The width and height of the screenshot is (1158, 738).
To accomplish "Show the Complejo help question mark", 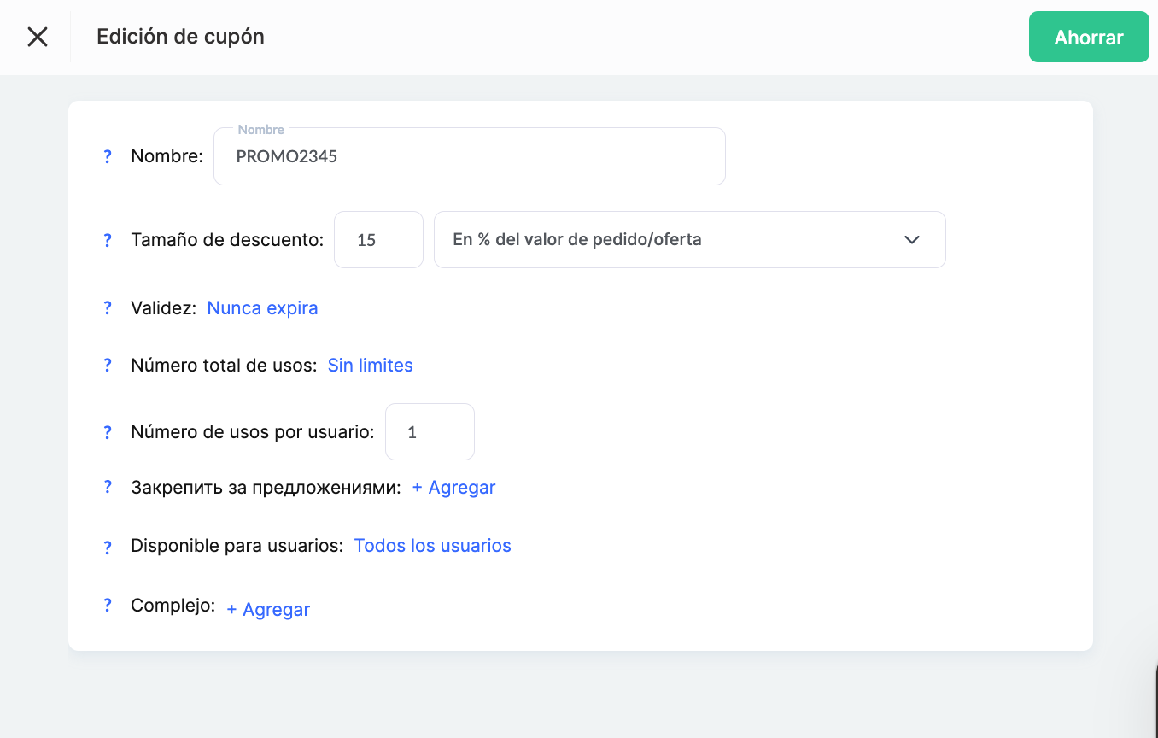I will 108,605.
